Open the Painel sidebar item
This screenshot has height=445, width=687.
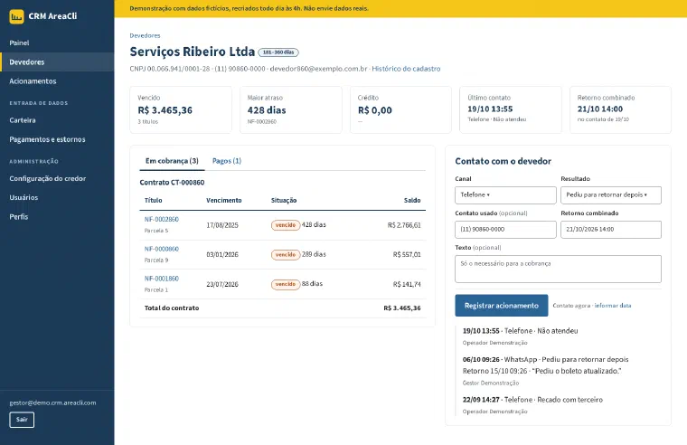[x=57, y=43]
